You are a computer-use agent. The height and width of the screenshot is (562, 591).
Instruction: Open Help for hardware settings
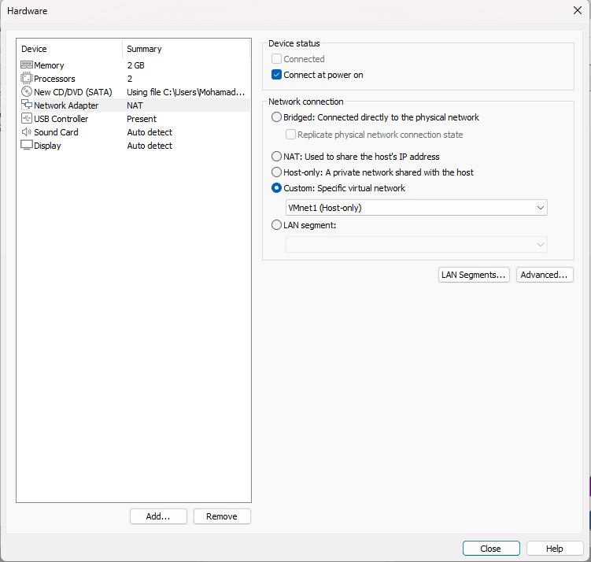[555, 549]
